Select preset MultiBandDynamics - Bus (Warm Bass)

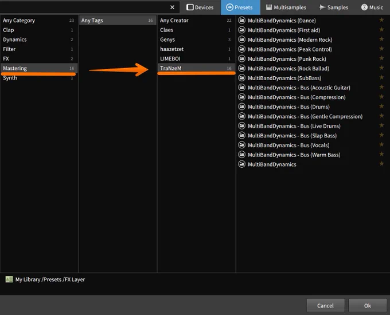(294, 155)
